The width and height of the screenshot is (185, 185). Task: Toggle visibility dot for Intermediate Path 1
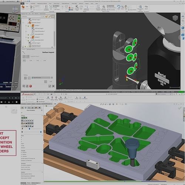[x=28, y=35]
